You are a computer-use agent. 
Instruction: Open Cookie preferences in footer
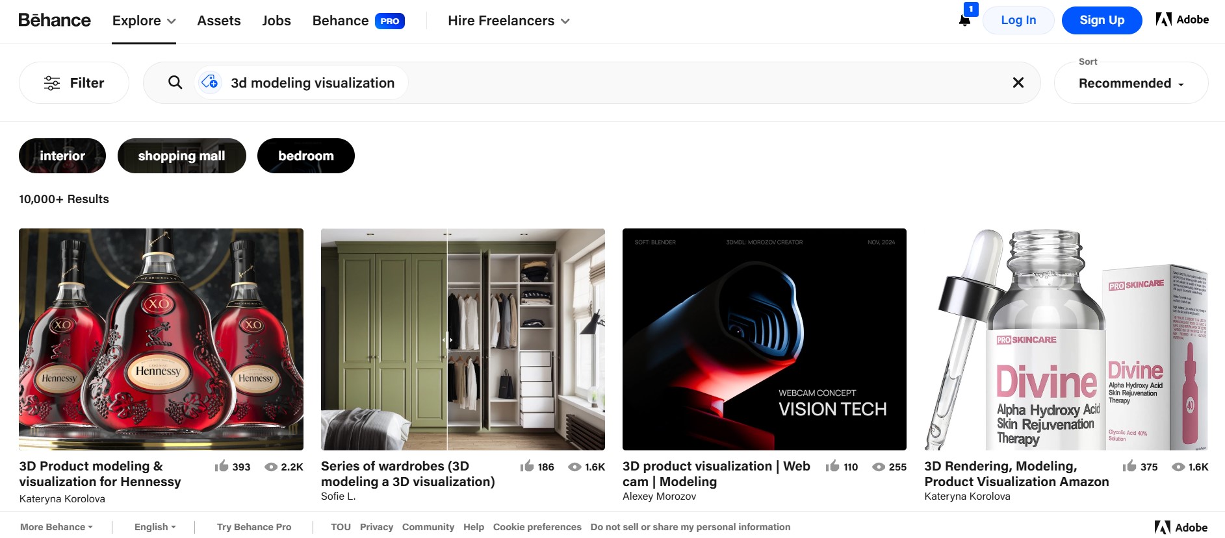point(537,527)
